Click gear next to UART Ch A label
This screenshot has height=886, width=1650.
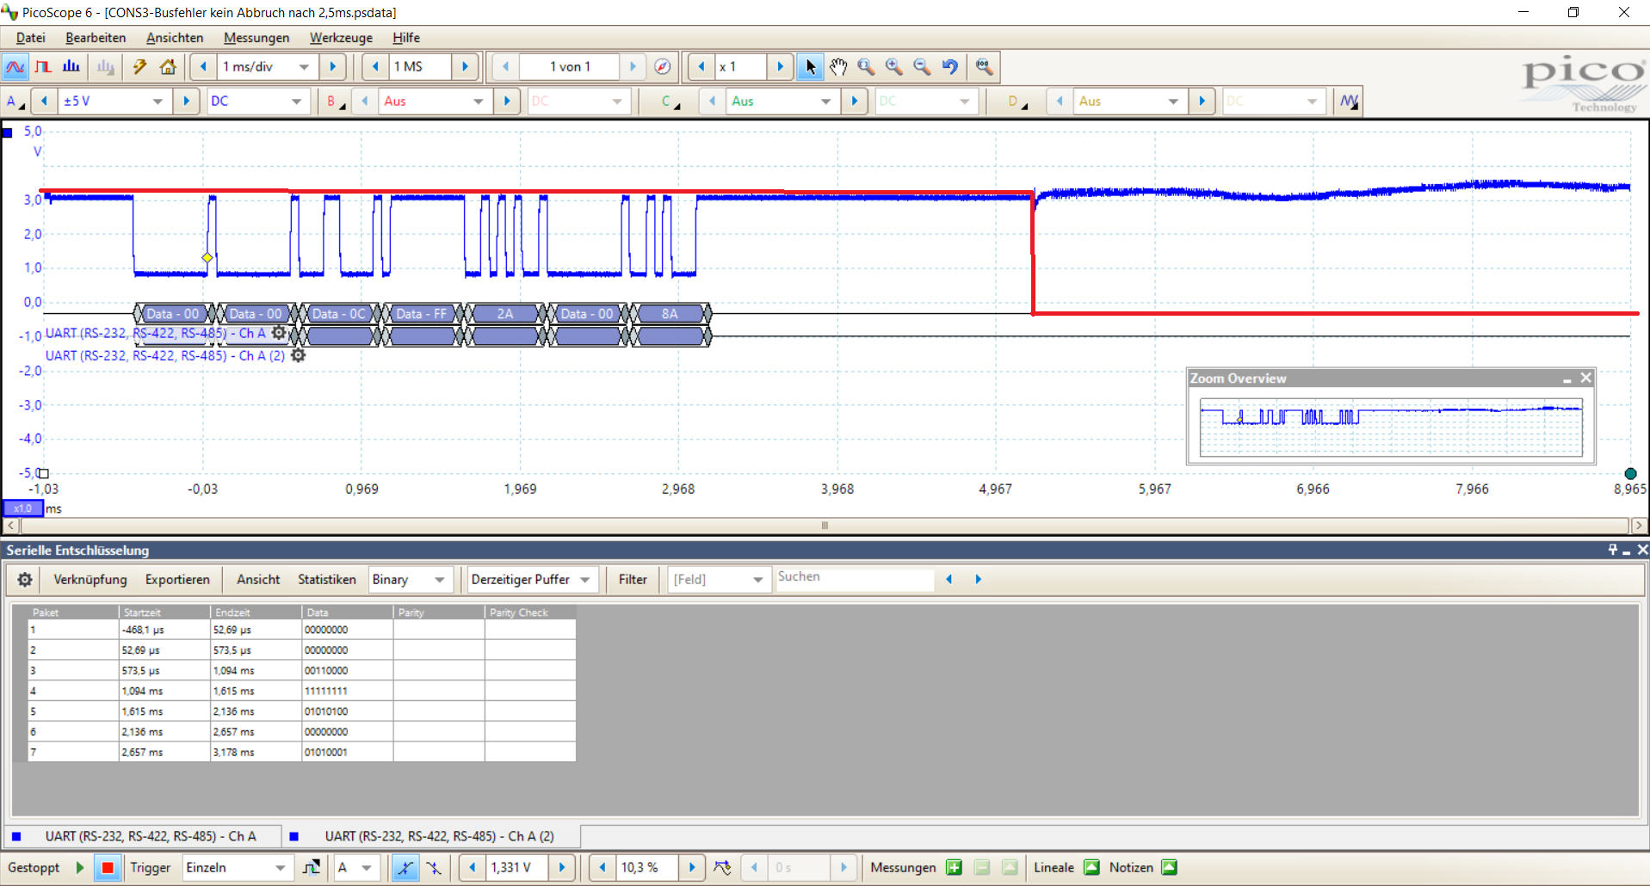(x=279, y=332)
